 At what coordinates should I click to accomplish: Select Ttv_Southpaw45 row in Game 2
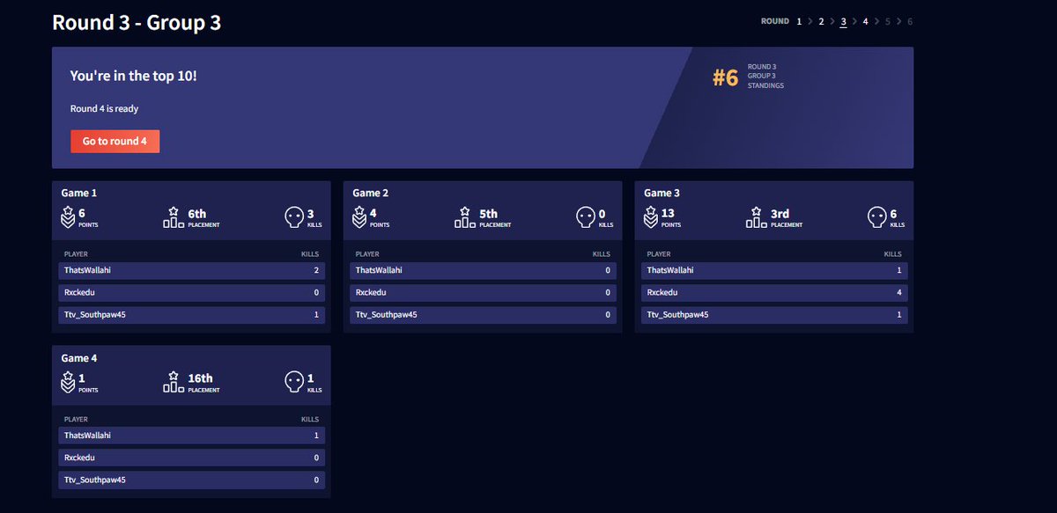tap(483, 314)
